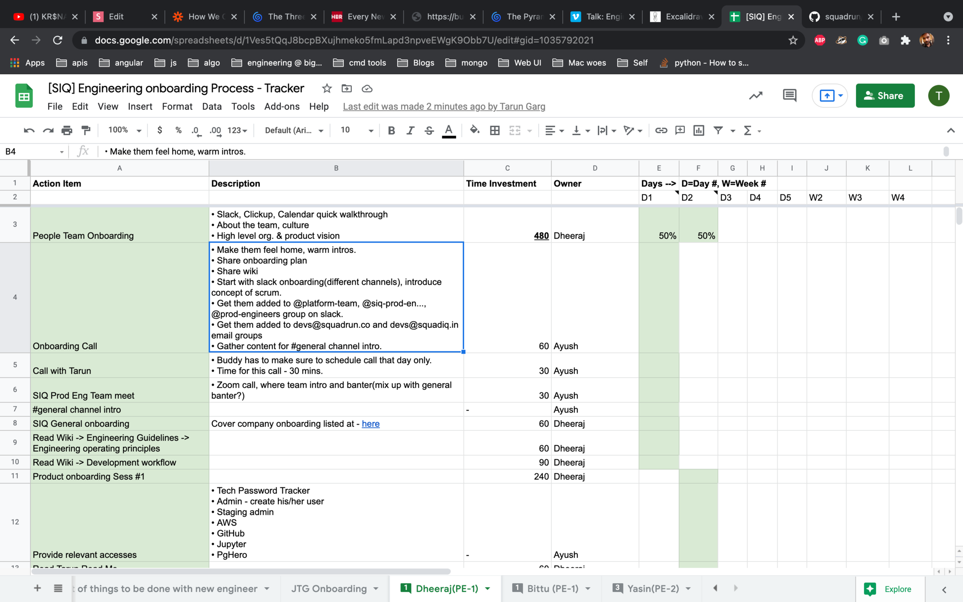Open the font family dropdown
Screen dimensions: 963x602
[x=293, y=130]
